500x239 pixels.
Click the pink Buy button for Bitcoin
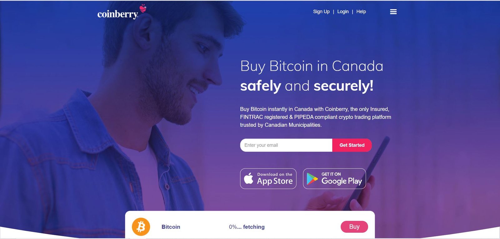click(x=354, y=227)
